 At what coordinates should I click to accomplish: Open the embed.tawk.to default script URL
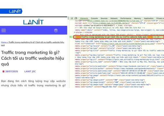(111, 23)
